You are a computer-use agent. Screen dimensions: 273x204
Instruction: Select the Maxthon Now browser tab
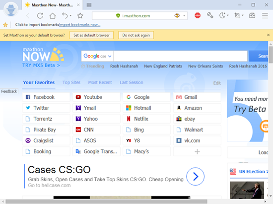click(x=52, y=5)
